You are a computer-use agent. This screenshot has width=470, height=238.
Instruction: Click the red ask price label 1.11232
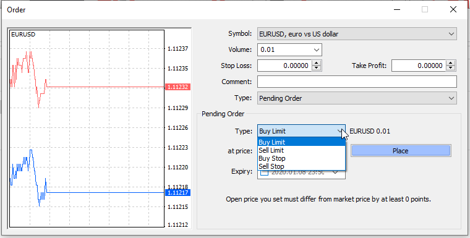pyautogui.click(x=177, y=87)
